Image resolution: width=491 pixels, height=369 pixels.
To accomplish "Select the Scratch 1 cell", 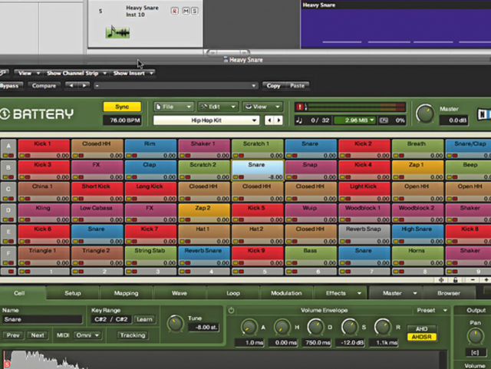I will tap(258, 149).
